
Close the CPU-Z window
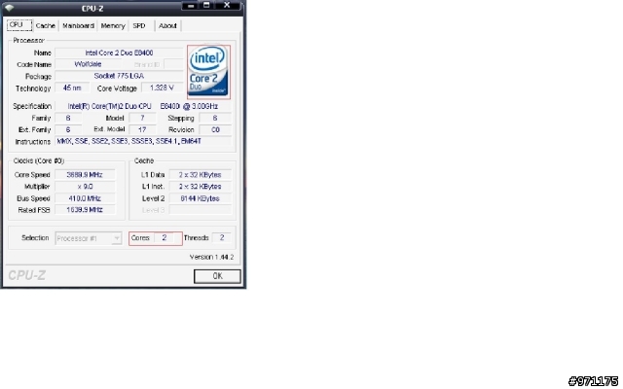[227, 6]
